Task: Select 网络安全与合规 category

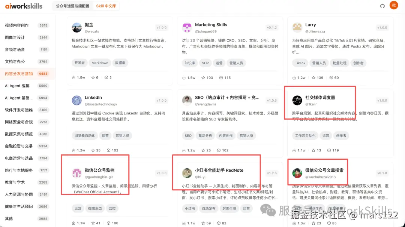Action: point(27,122)
